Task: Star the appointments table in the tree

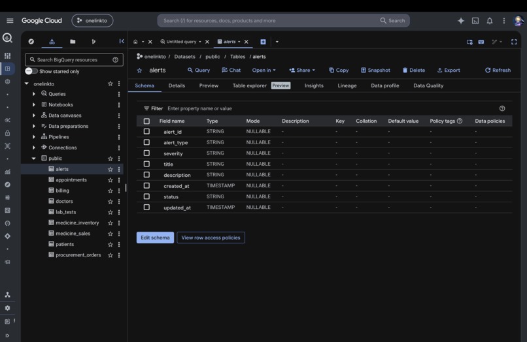Action: 110,180
